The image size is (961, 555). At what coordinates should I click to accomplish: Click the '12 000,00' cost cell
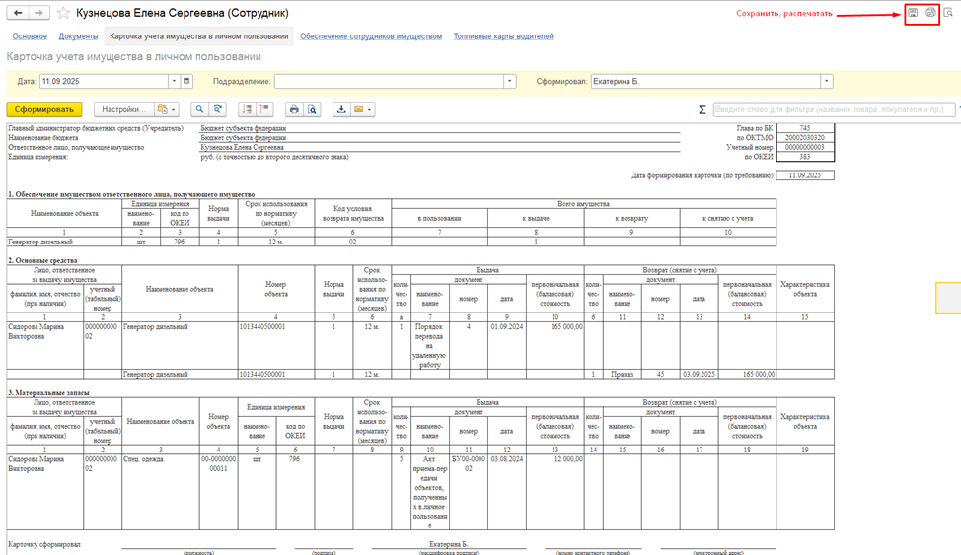pyautogui.click(x=554, y=492)
